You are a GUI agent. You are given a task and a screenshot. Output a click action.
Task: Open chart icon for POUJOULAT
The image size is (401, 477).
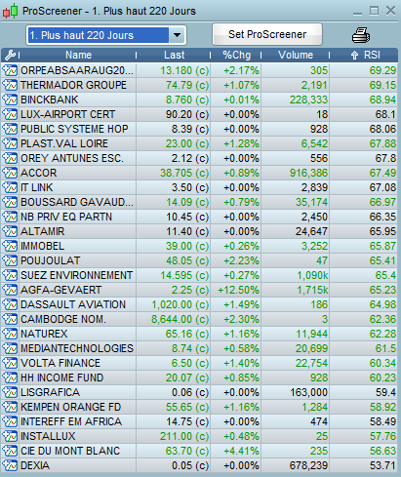10,260
